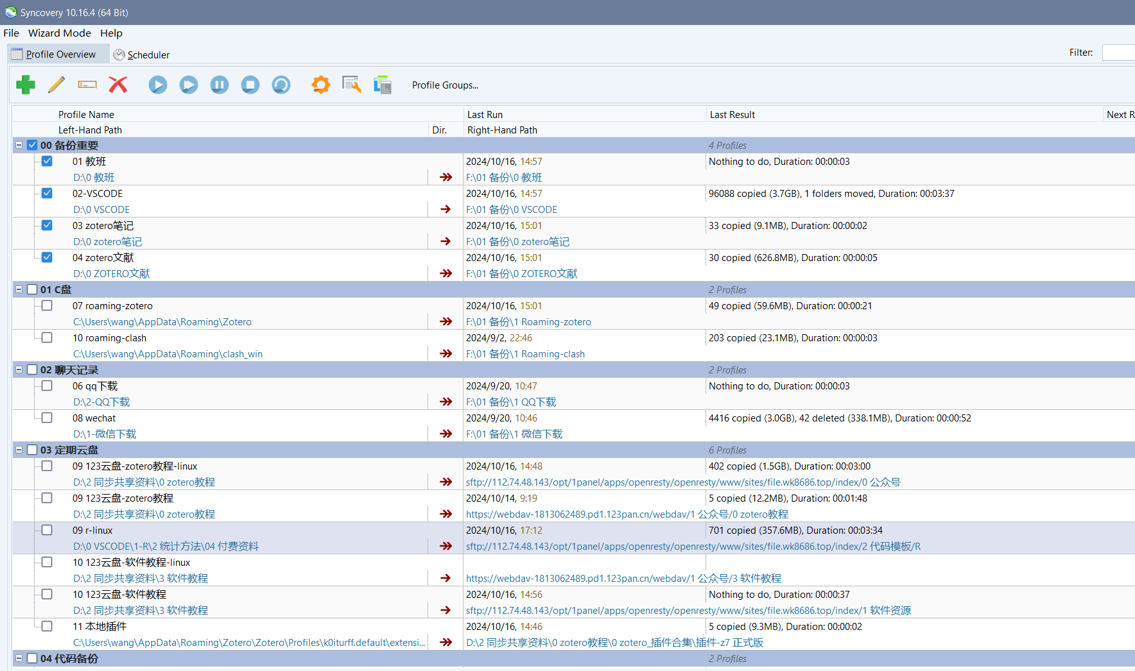
Task: Collapse the 00 备份重要 group
Action: coord(19,145)
